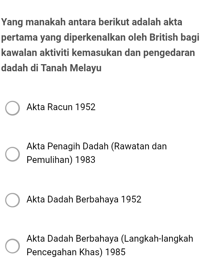Click question line beginning "Yang manakah antara"
Screen dimensions: 222x262
[x=92, y=22]
